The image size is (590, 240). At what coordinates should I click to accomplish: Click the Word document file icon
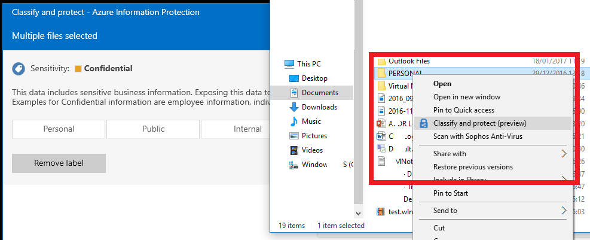[381, 136]
